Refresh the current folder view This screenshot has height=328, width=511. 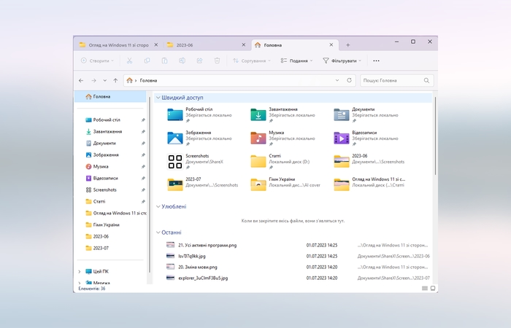pyautogui.click(x=349, y=80)
